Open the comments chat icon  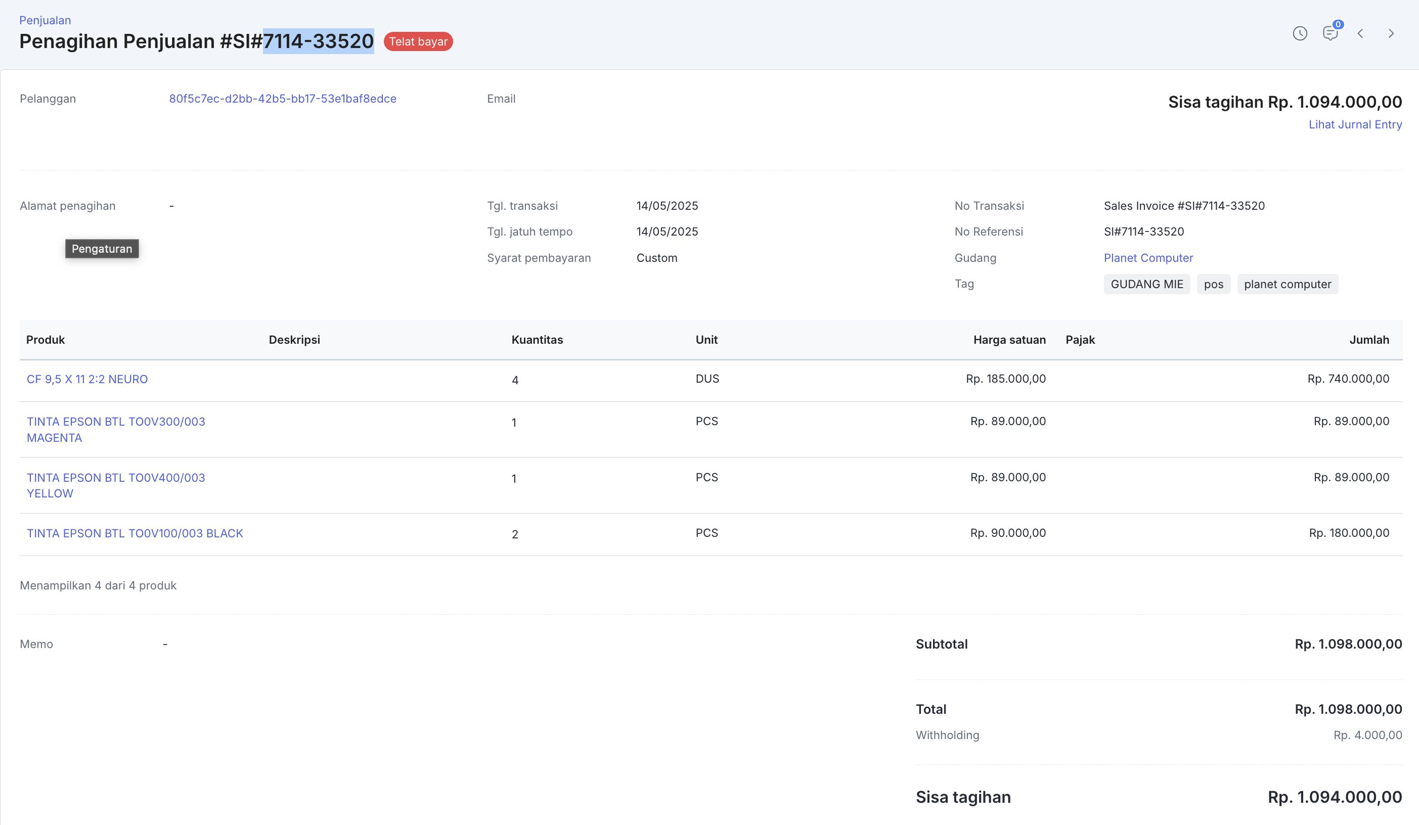click(1330, 34)
